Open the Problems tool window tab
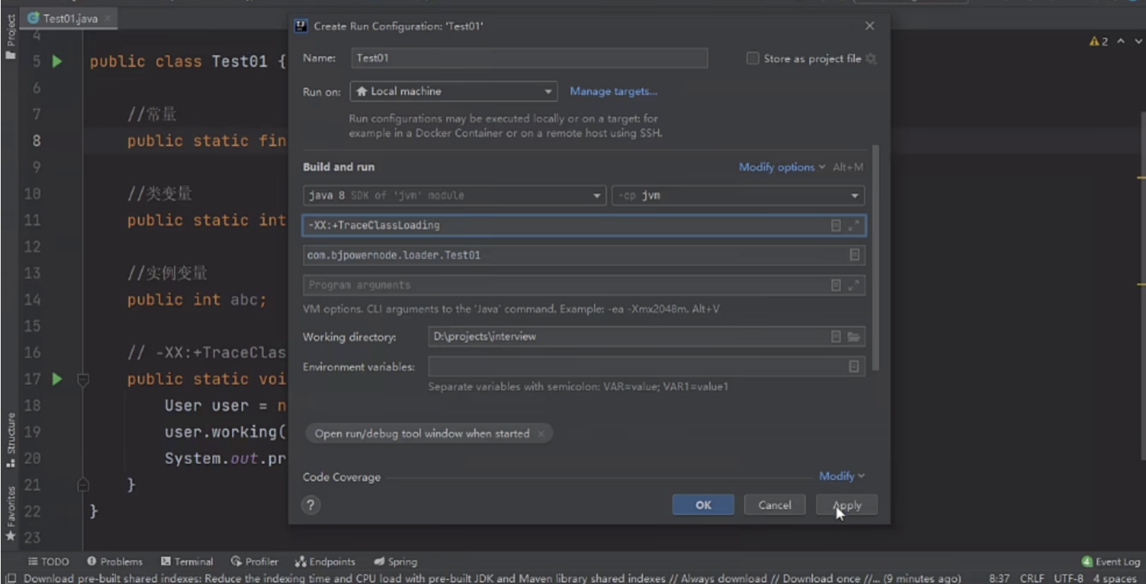The width and height of the screenshot is (1146, 584). coord(115,562)
